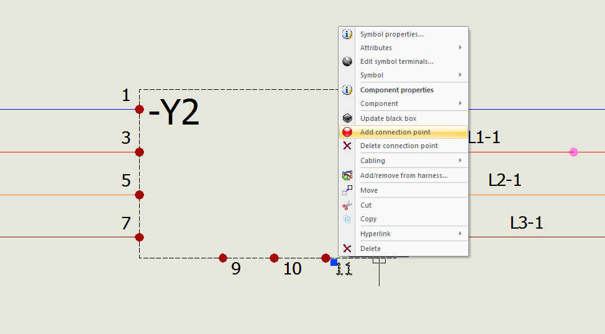Select the -Y2 component label
This screenshot has width=605, height=334.
click(175, 114)
